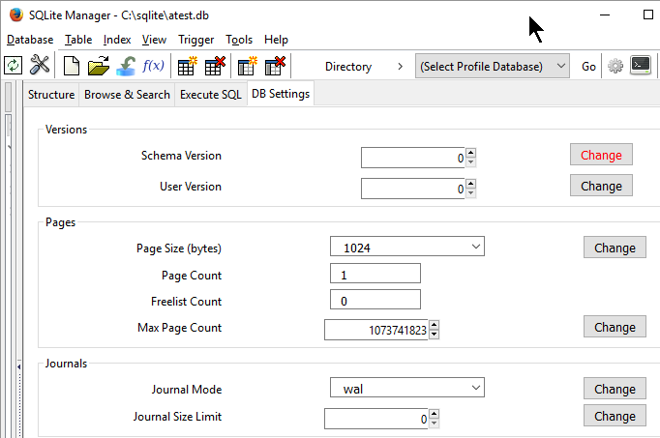Click the User Version input field
The image size is (660, 438).
tap(413, 189)
